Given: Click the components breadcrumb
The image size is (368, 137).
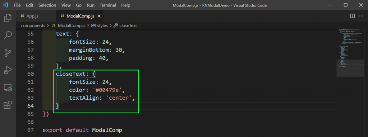Looking at the screenshot, I should tap(33, 25).
